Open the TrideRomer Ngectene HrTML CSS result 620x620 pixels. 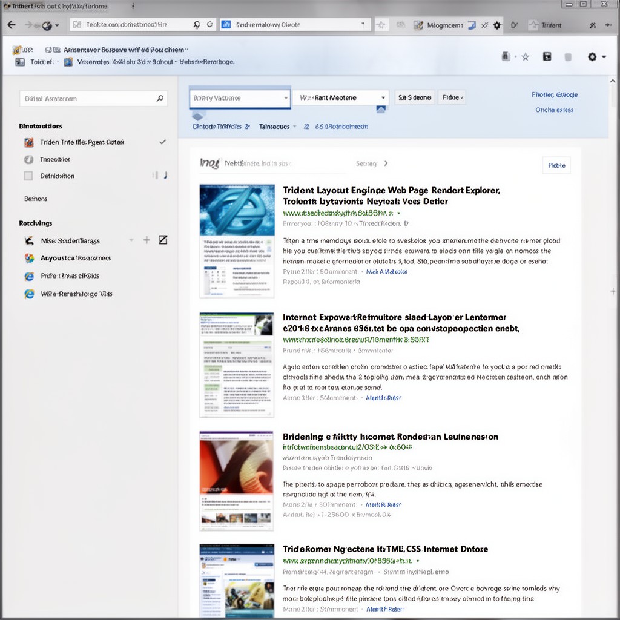[385, 549]
